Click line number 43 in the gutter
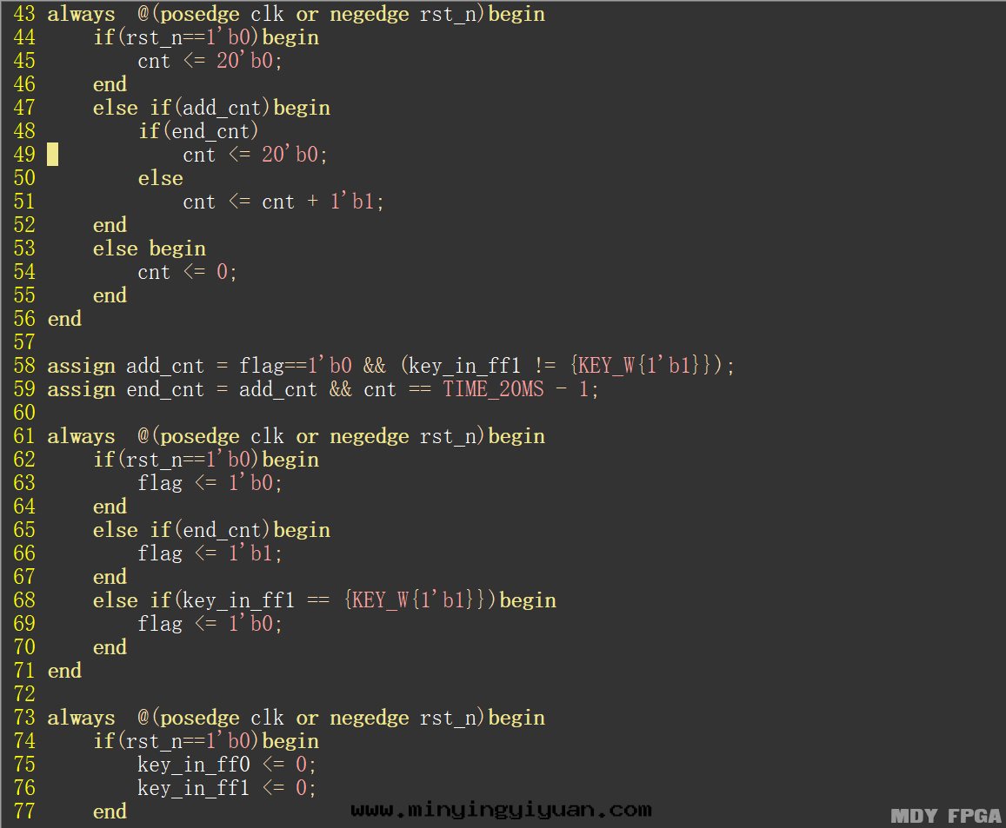 pyautogui.click(x=24, y=14)
